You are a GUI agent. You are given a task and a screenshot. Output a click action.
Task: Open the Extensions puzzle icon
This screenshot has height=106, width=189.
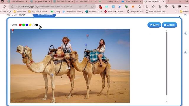point(140,6)
